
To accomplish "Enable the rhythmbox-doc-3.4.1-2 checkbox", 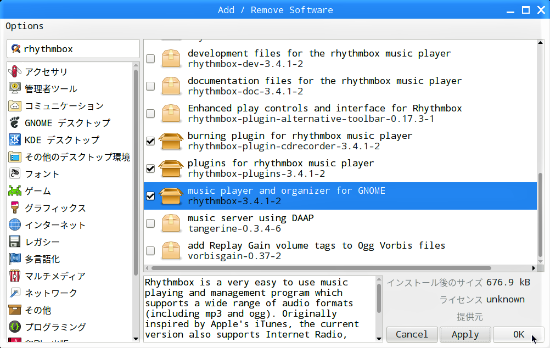I will 150,86.
